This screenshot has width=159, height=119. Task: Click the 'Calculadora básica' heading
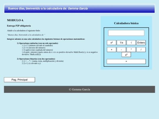point(126,23)
